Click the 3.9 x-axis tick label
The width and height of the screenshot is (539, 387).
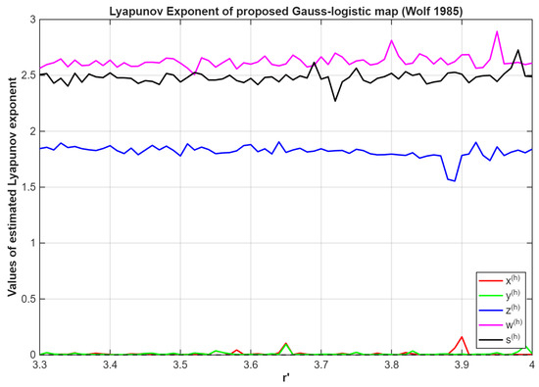[x=462, y=364]
